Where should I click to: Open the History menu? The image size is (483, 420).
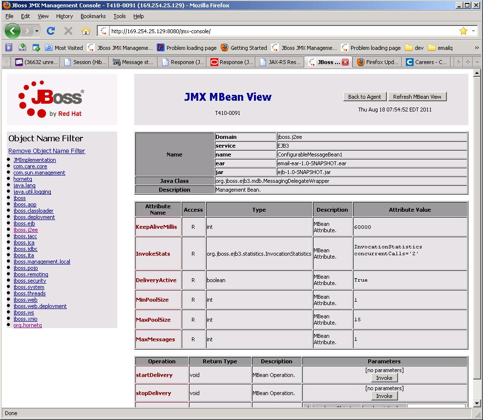coord(64,16)
